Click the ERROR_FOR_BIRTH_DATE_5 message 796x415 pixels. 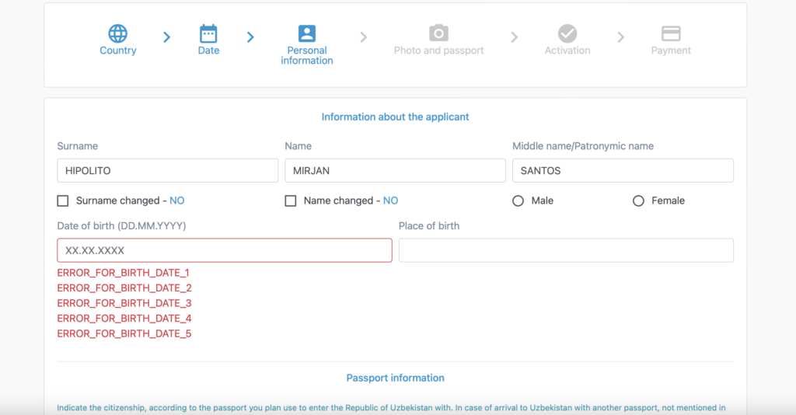click(x=124, y=334)
